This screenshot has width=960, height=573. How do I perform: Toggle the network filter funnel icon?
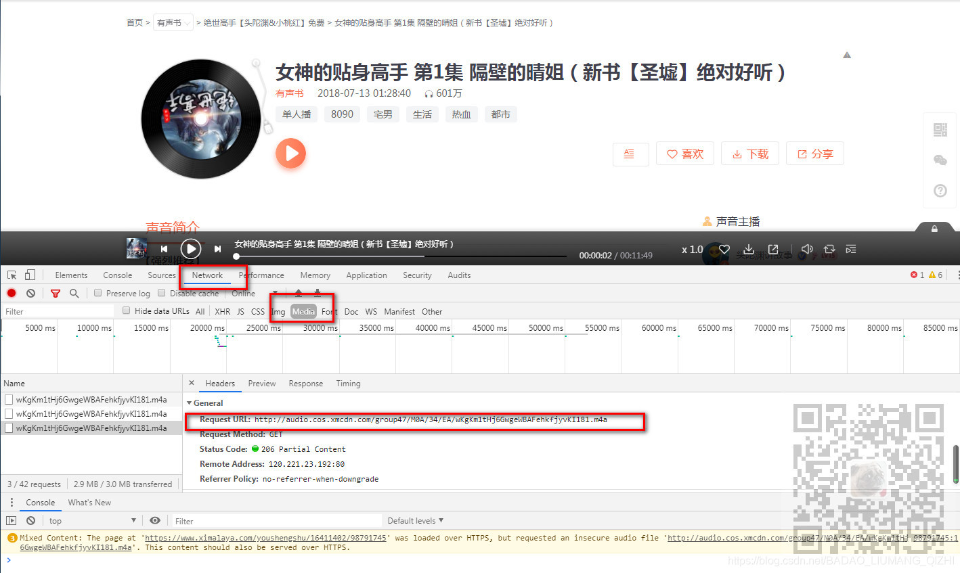tap(56, 293)
